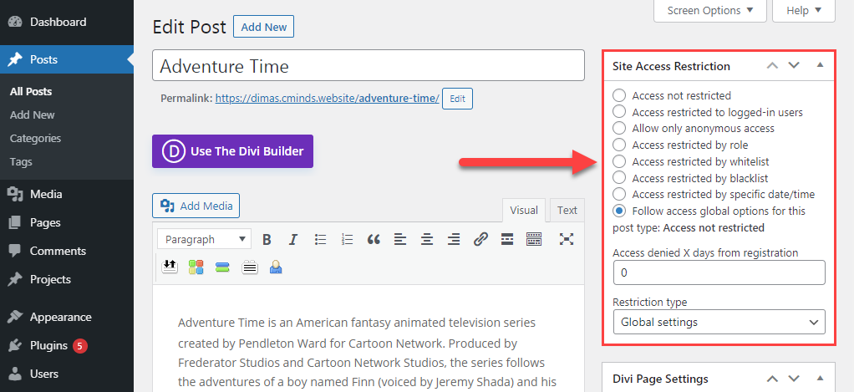Screen dimensions: 854x392
Task: Insert or edit a link
Action: pos(480,239)
